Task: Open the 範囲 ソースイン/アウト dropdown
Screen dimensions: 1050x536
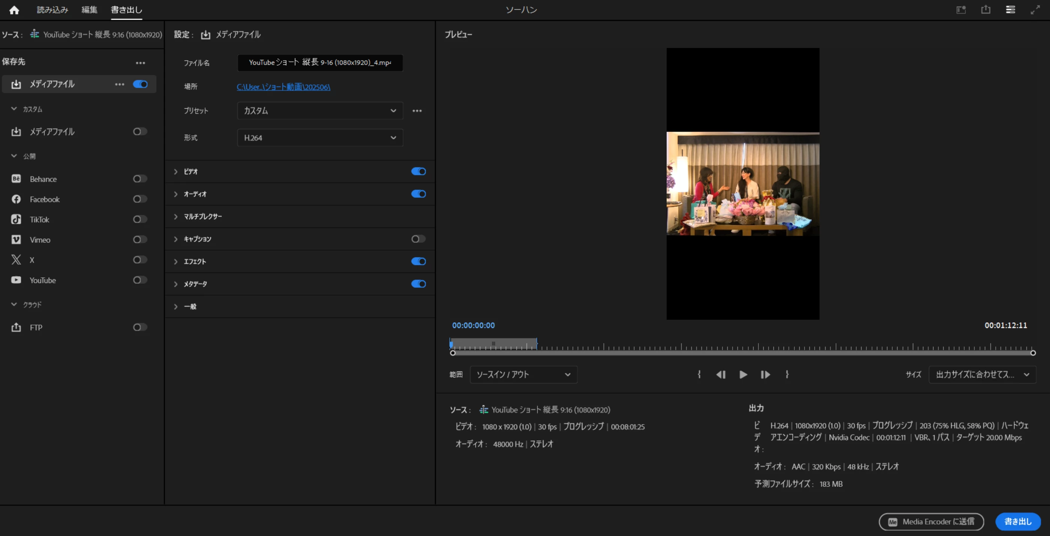Action: tap(524, 374)
